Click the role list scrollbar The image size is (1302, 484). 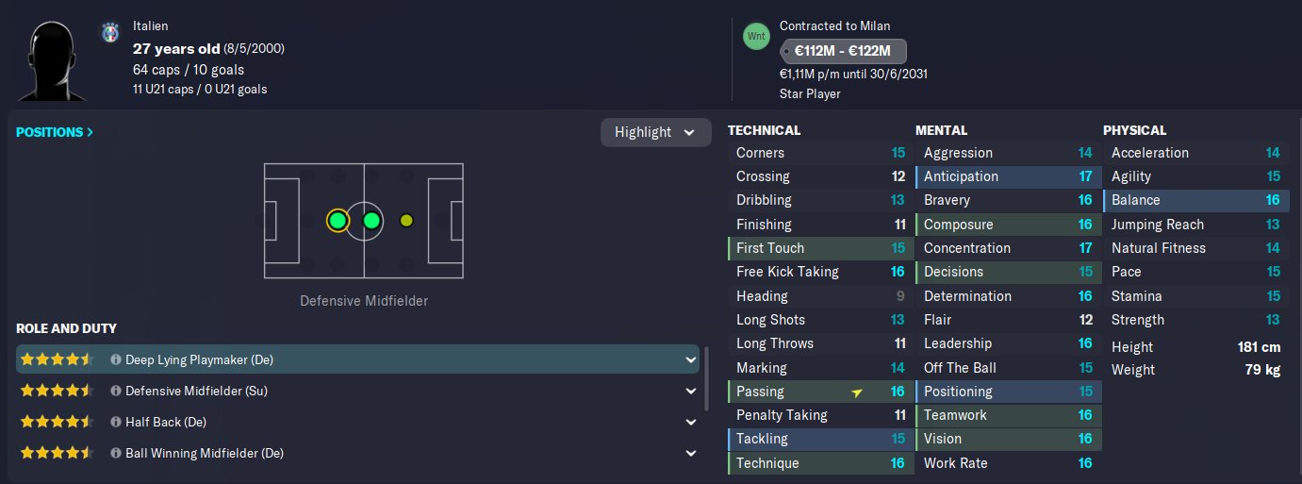706,378
